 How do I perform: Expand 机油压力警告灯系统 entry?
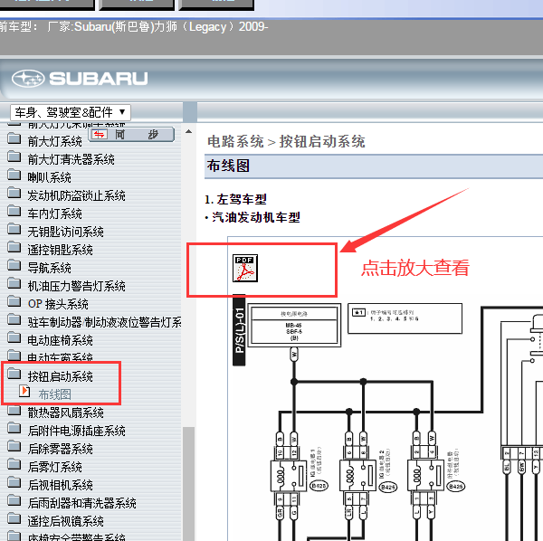(77, 286)
